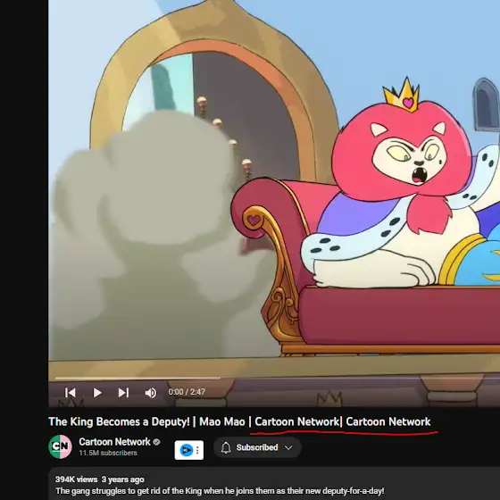Image resolution: width=500 pixels, height=500 pixels.
Task: Open the Cartoon Network channel name link
Action: pyautogui.click(x=114, y=442)
